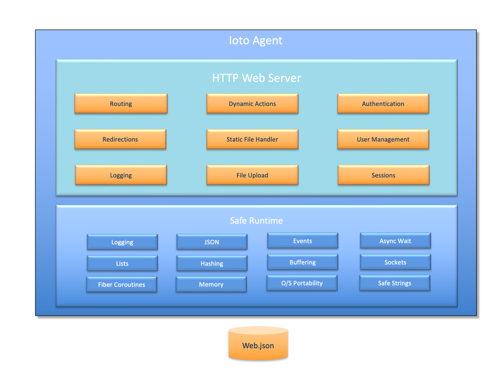The width and height of the screenshot is (504, 378).
Task: Select the Static File Handler block
Action: point(252,139)
